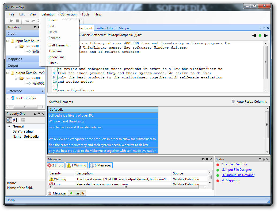The width and height of the screenshot is (278, 211).
Task: Expand the Input section header
Action: coord(22,34)
